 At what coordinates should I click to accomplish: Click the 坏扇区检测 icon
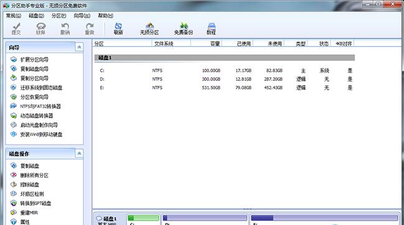tap(14, 194)
